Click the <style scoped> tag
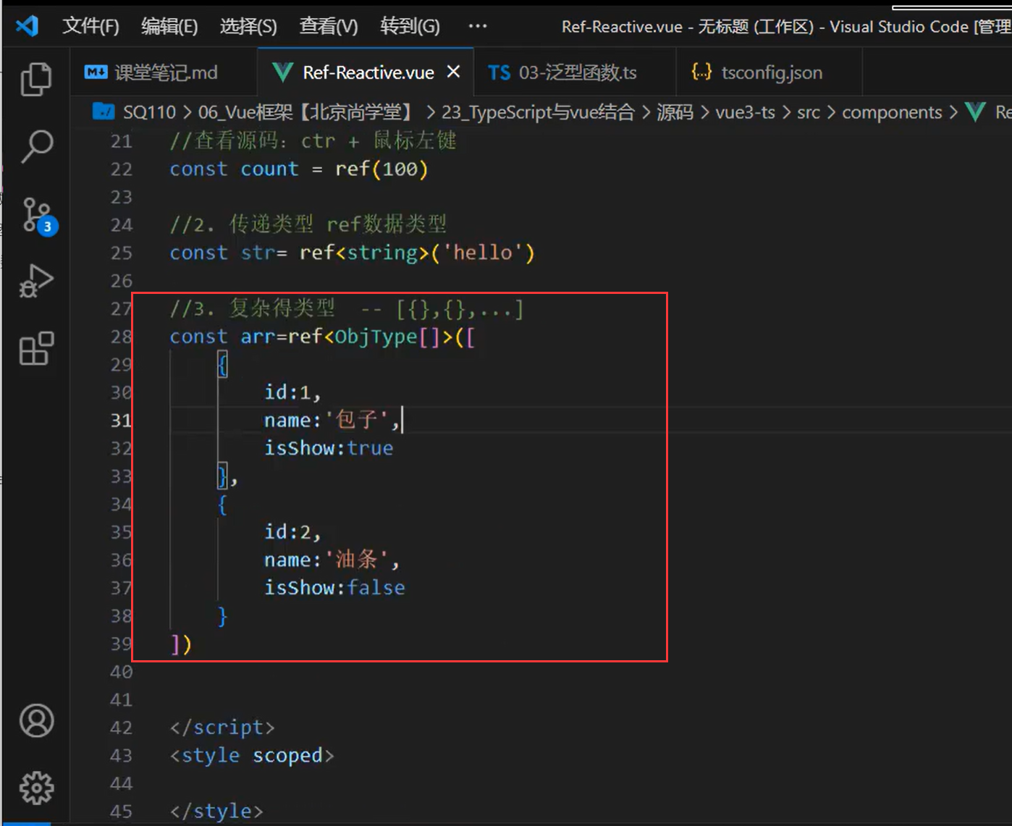The image size is (1012, 826). (252, 756)
